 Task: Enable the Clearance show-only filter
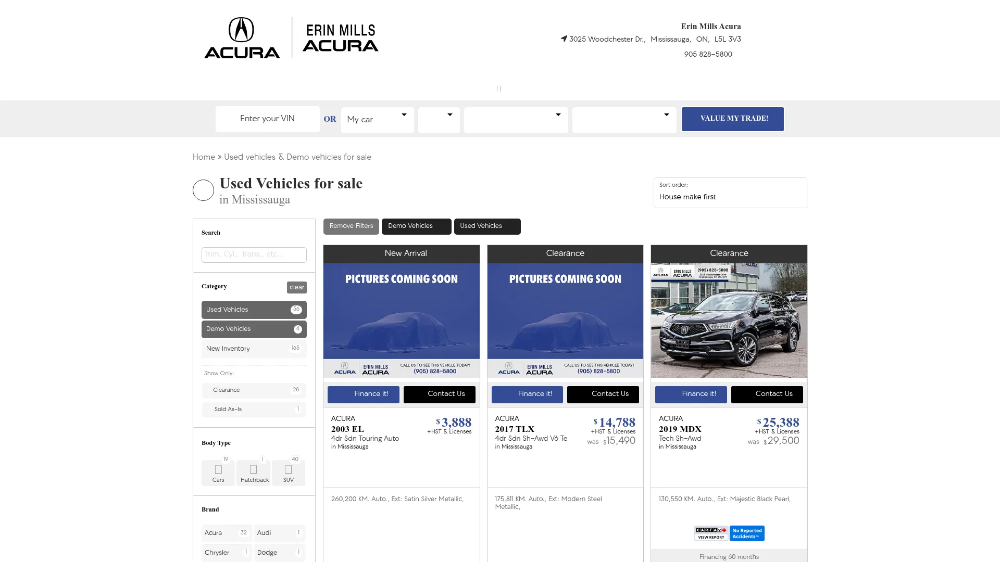tap(254, 390)
